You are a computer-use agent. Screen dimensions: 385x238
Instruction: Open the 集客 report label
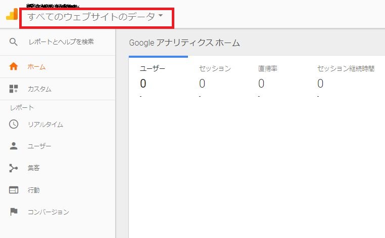click(34, 168)
